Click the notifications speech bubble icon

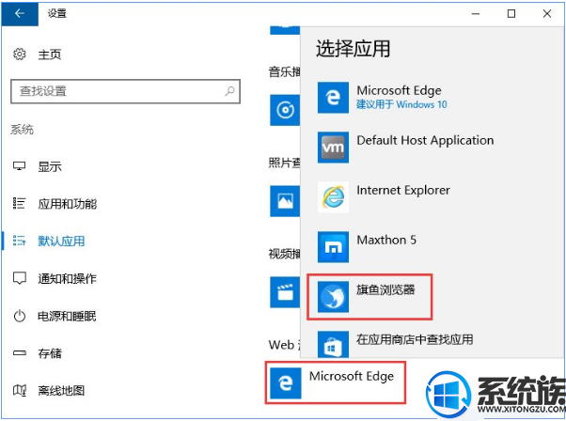point(20,278)
